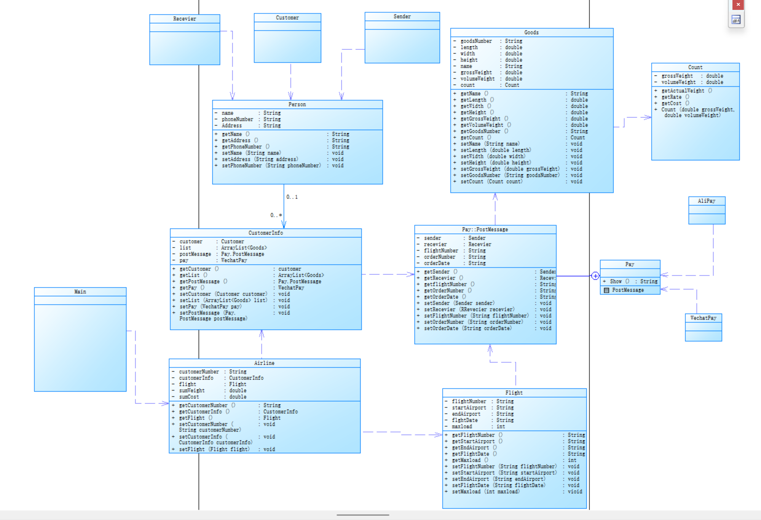Select the Goods class title header

531,33
